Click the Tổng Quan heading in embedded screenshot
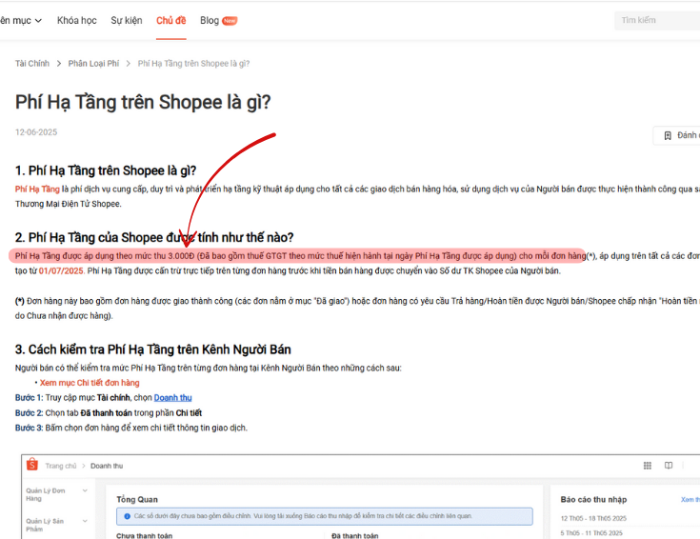This screenshot has width=700, height=539. (137, 499)
